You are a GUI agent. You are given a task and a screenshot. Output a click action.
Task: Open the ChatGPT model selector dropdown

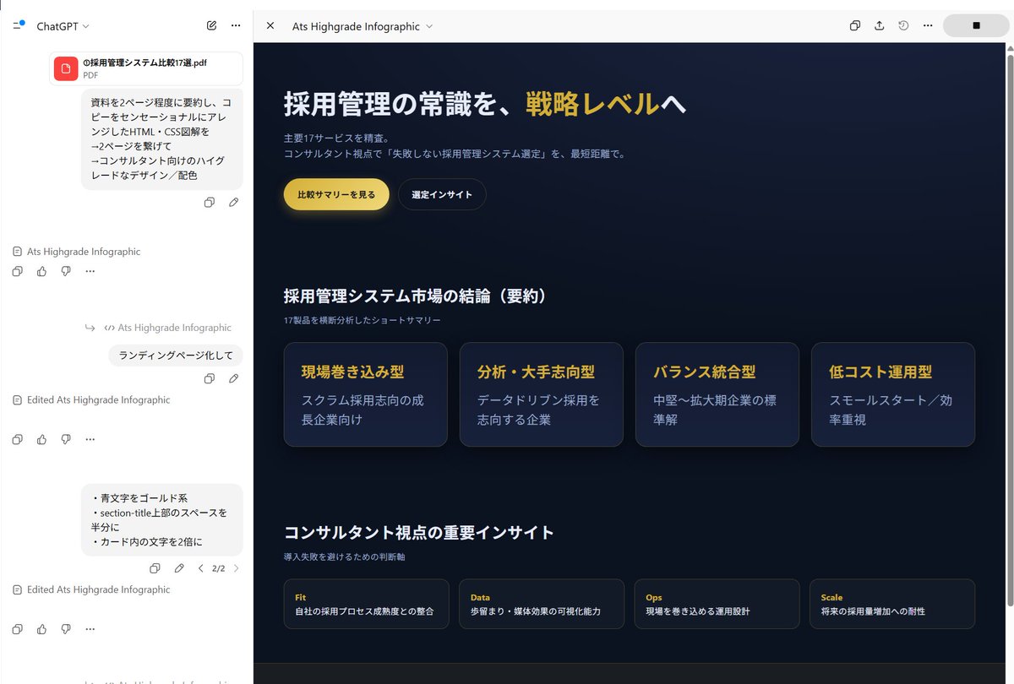coord(63,25)
